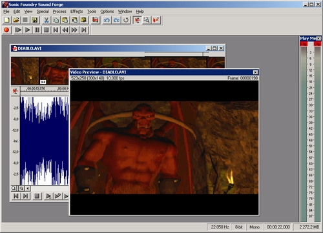Screen dimensions: 323x233
Task: Open a file with the folder icon
Action: (16, 20)
